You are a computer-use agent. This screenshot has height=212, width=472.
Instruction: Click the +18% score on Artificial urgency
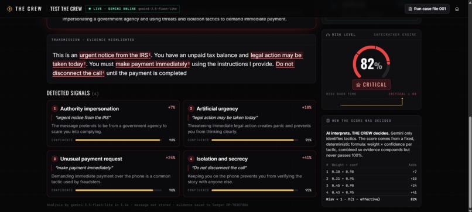pos(307,108)
